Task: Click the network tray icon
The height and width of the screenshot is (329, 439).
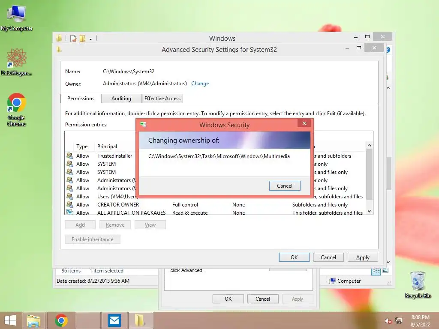Action: 399,320
